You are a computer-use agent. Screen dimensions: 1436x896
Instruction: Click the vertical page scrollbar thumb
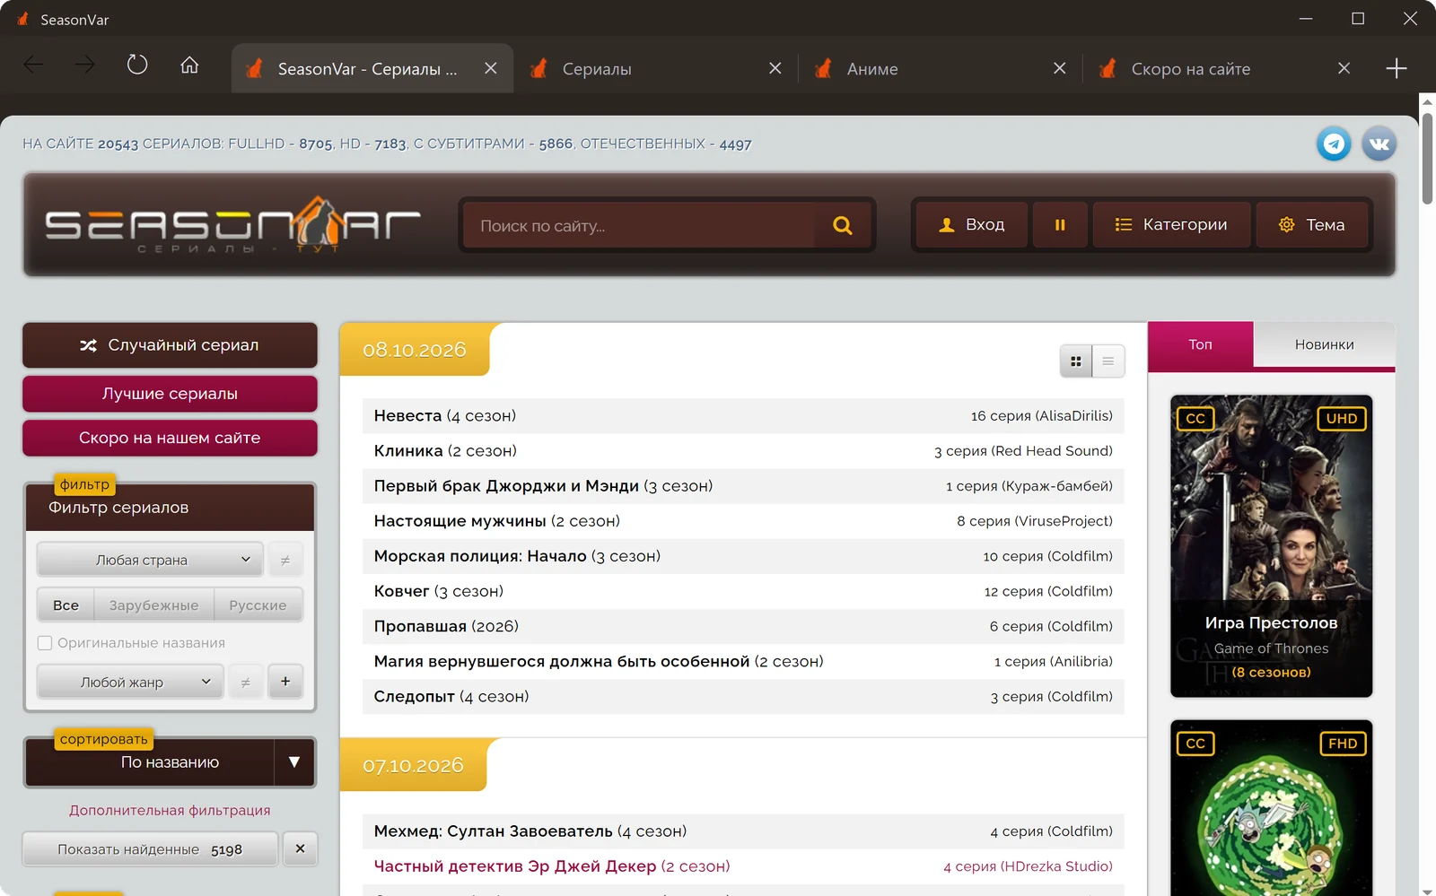pos(1427,157)
